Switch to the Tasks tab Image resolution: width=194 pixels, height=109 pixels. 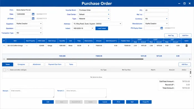71,64
